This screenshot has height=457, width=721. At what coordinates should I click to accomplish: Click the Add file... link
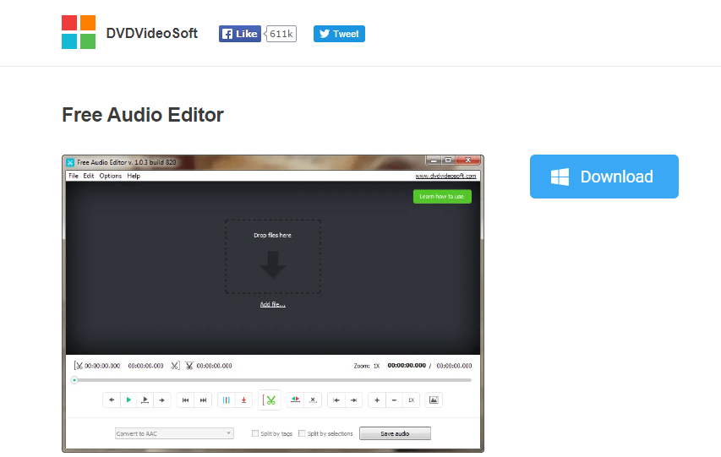273,304
